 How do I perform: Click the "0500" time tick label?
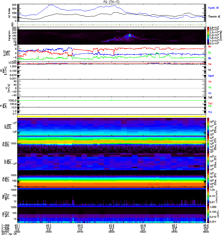point(111,232)
